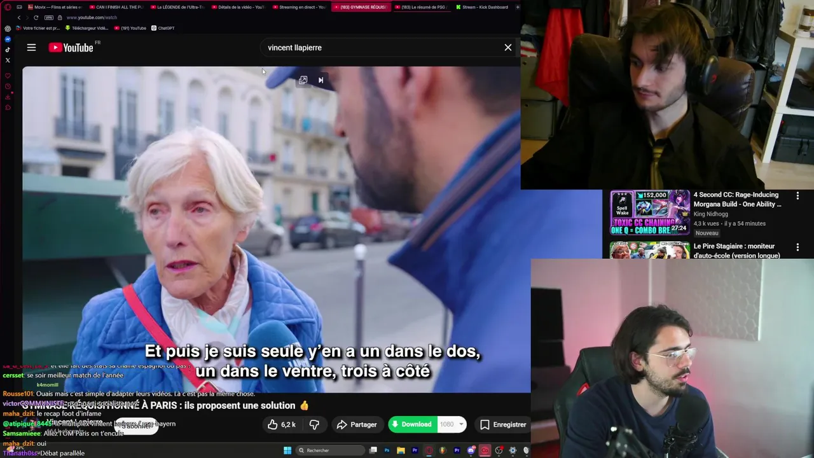Open OBS Studio from the taskbar
The height and width of the screenshot is (458, 814).
coord(499,450)
